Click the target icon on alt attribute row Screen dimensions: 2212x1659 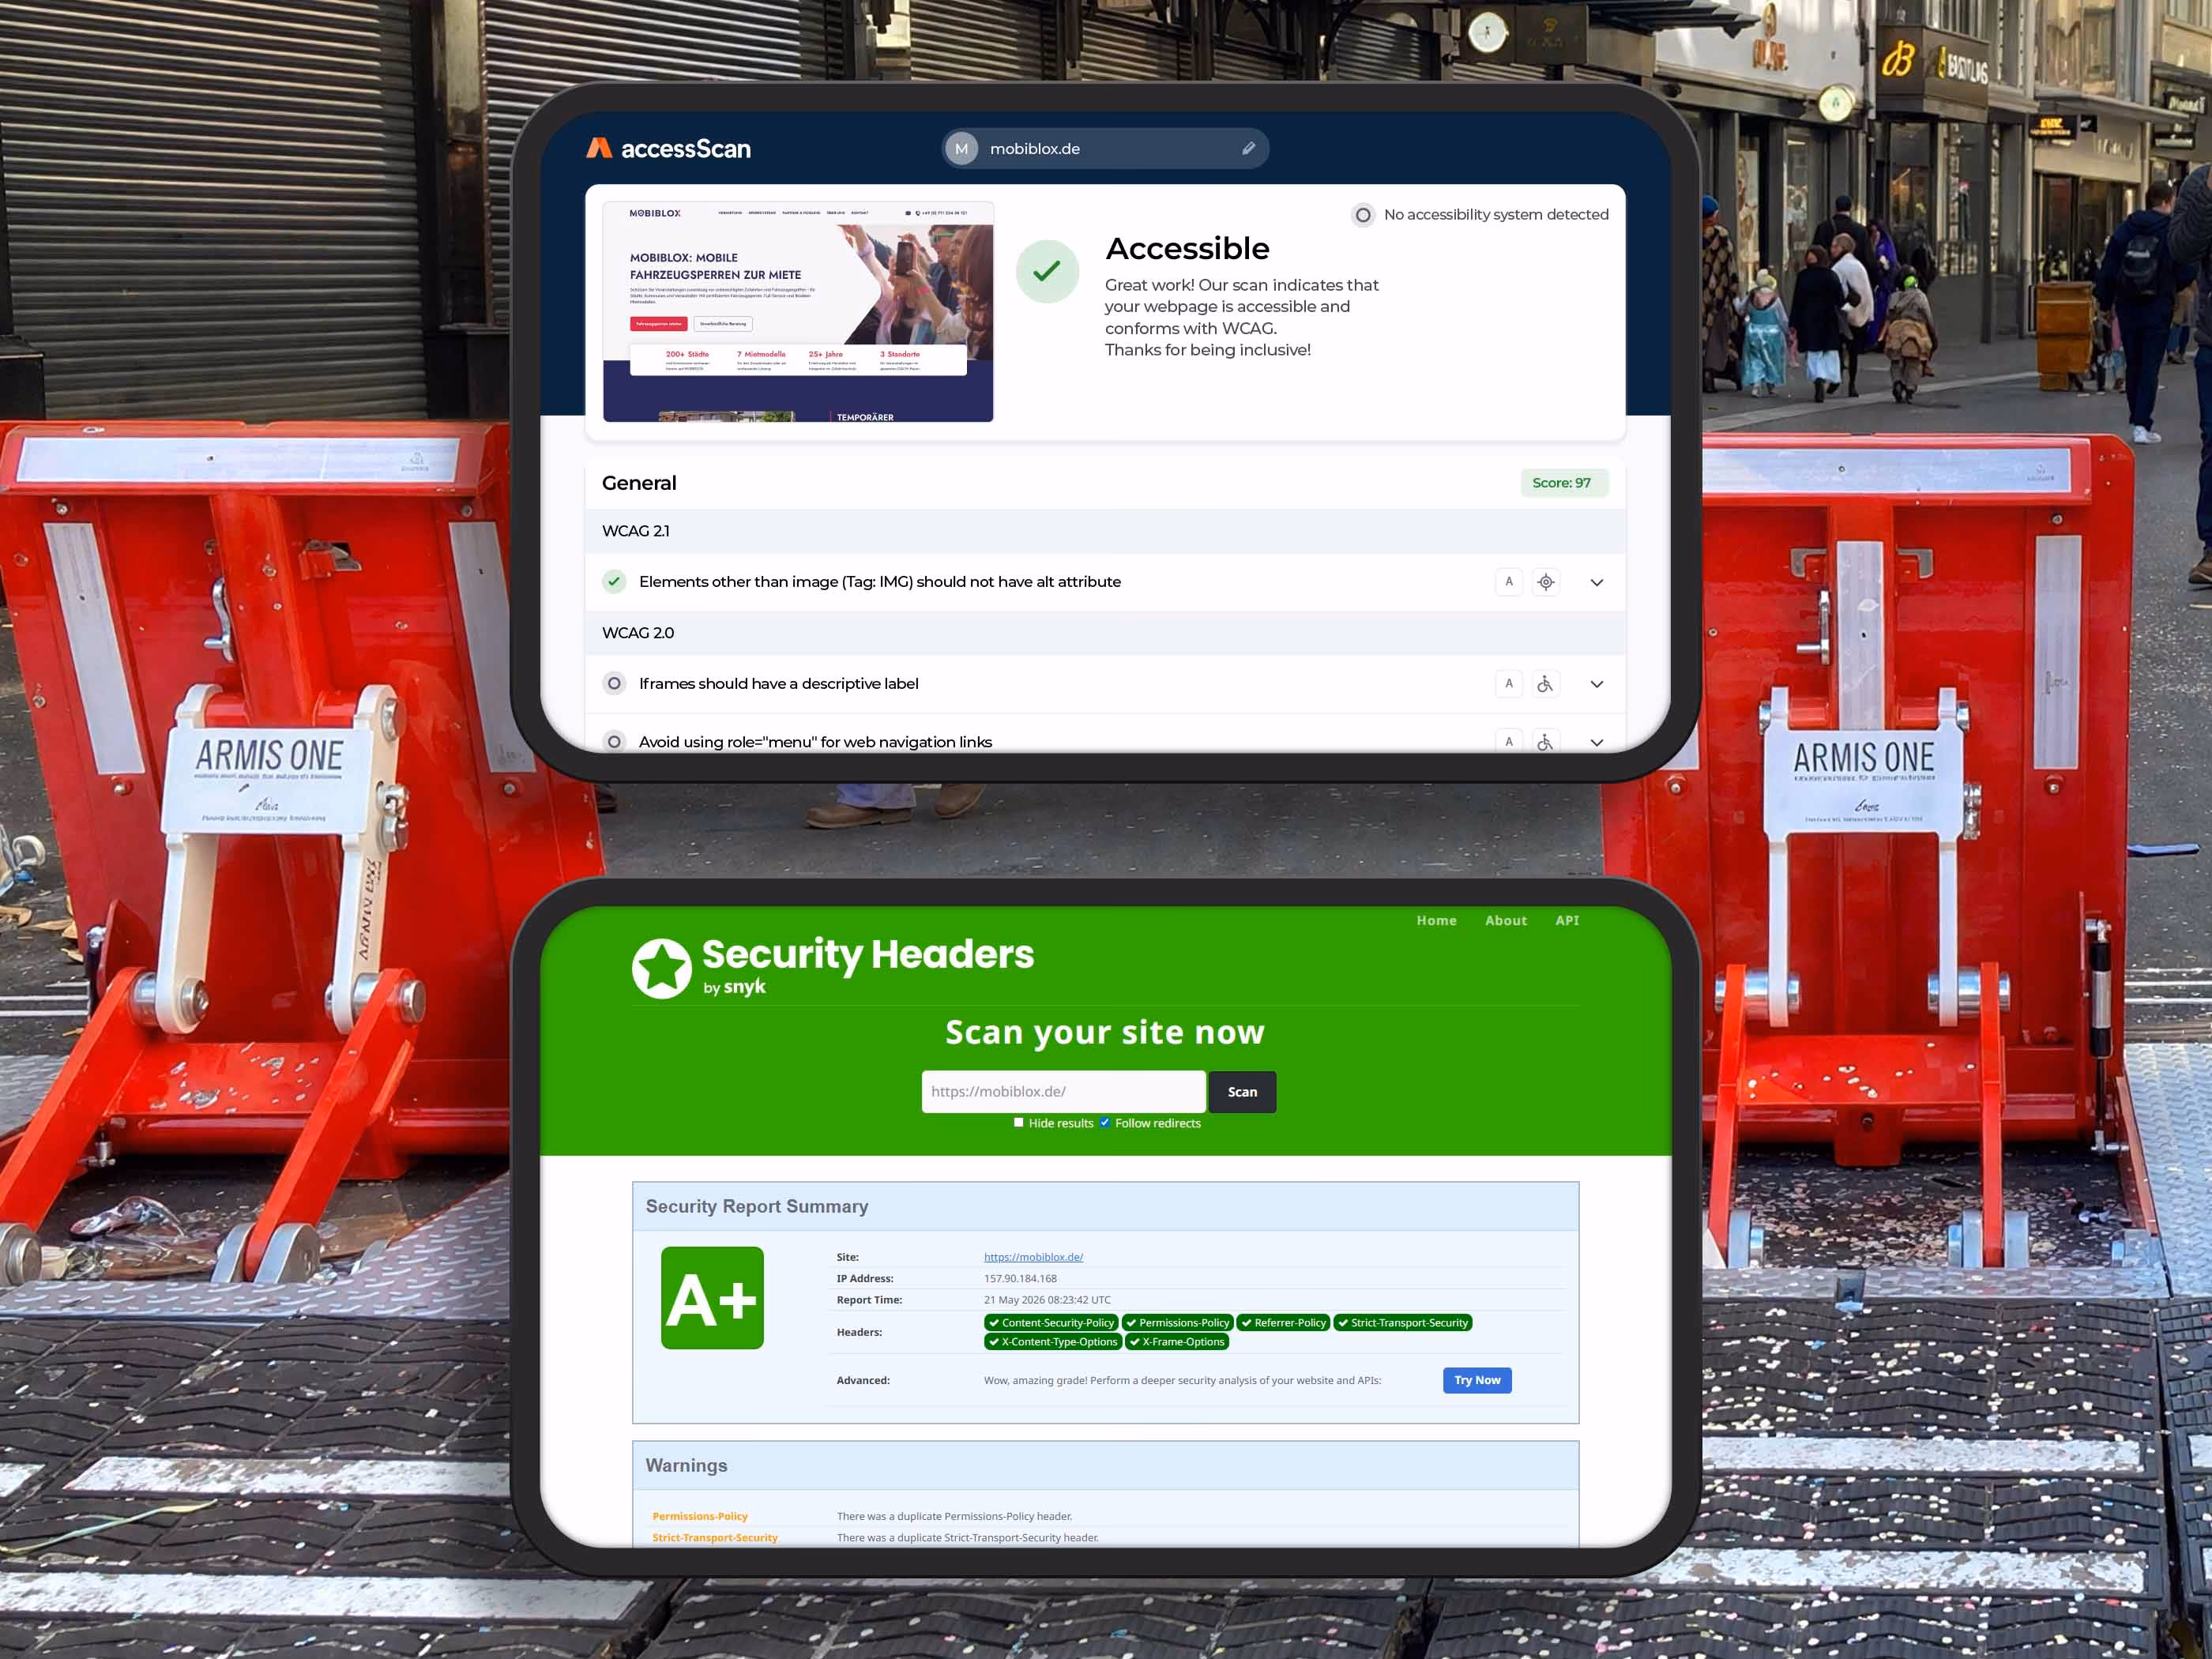point(1546,582)
